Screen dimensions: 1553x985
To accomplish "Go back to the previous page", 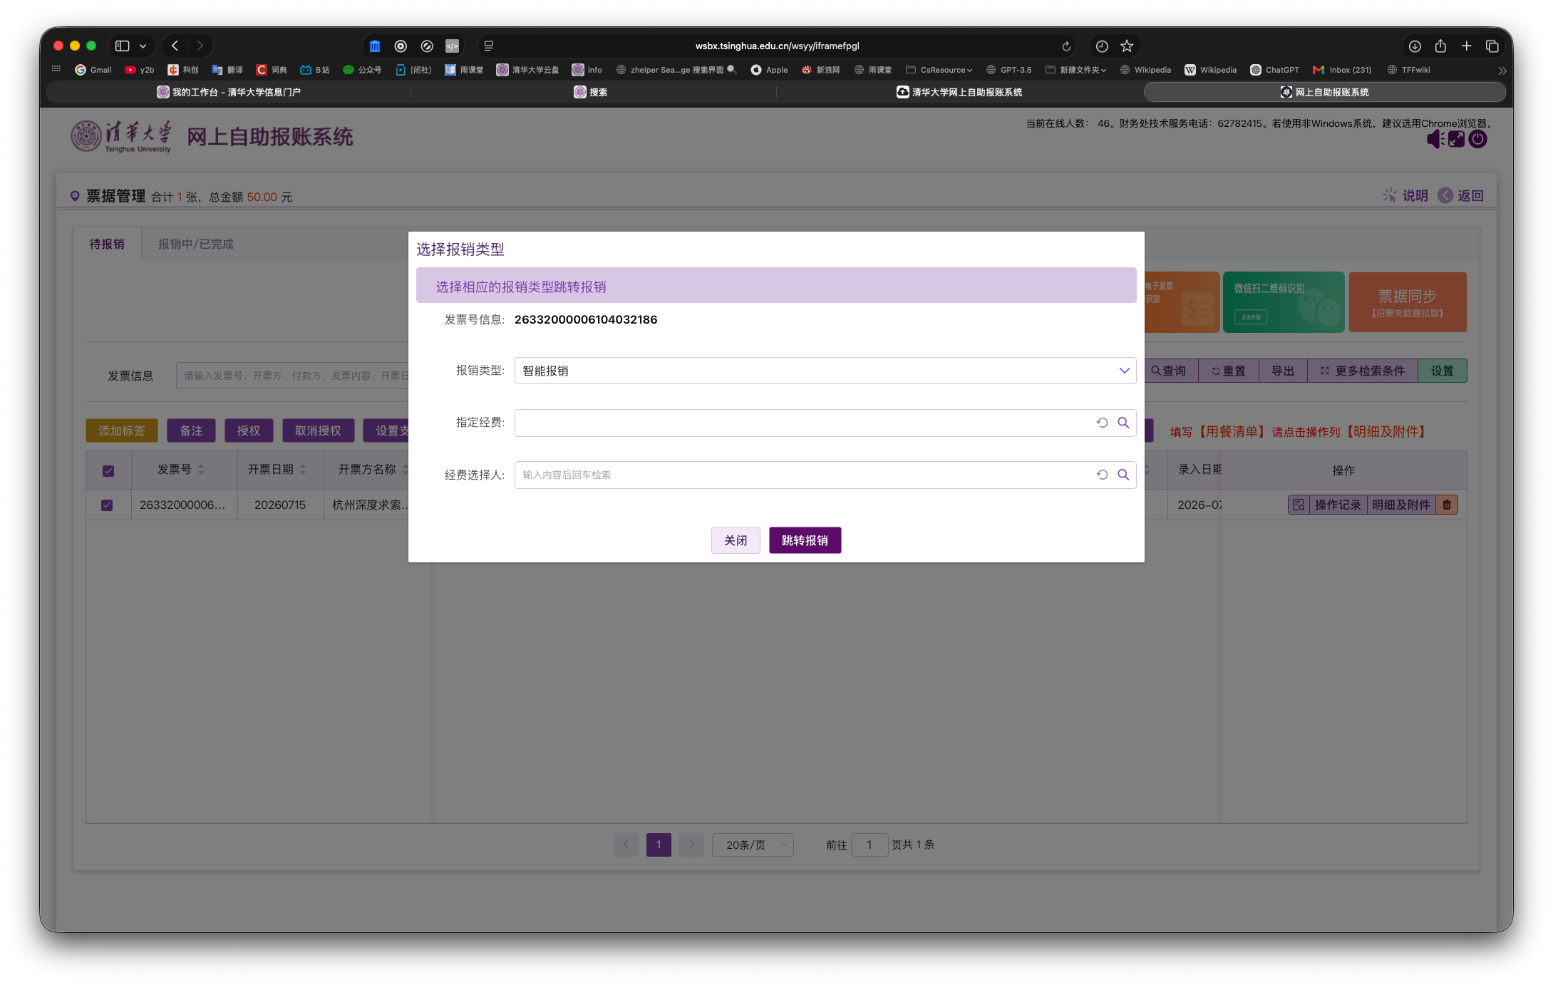I will coord(175,46).
